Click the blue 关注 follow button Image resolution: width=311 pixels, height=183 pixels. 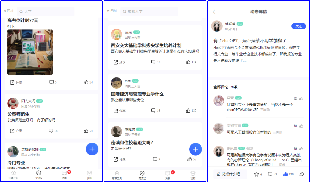299,26
